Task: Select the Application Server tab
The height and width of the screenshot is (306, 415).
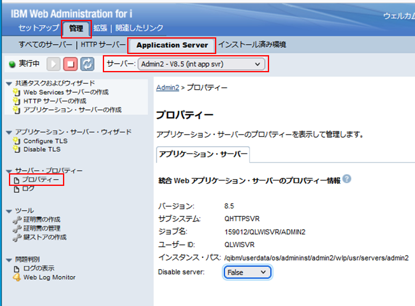Action: [172, 45]
